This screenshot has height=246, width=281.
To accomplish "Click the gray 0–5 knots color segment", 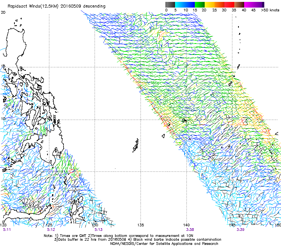I will [170, 5].
